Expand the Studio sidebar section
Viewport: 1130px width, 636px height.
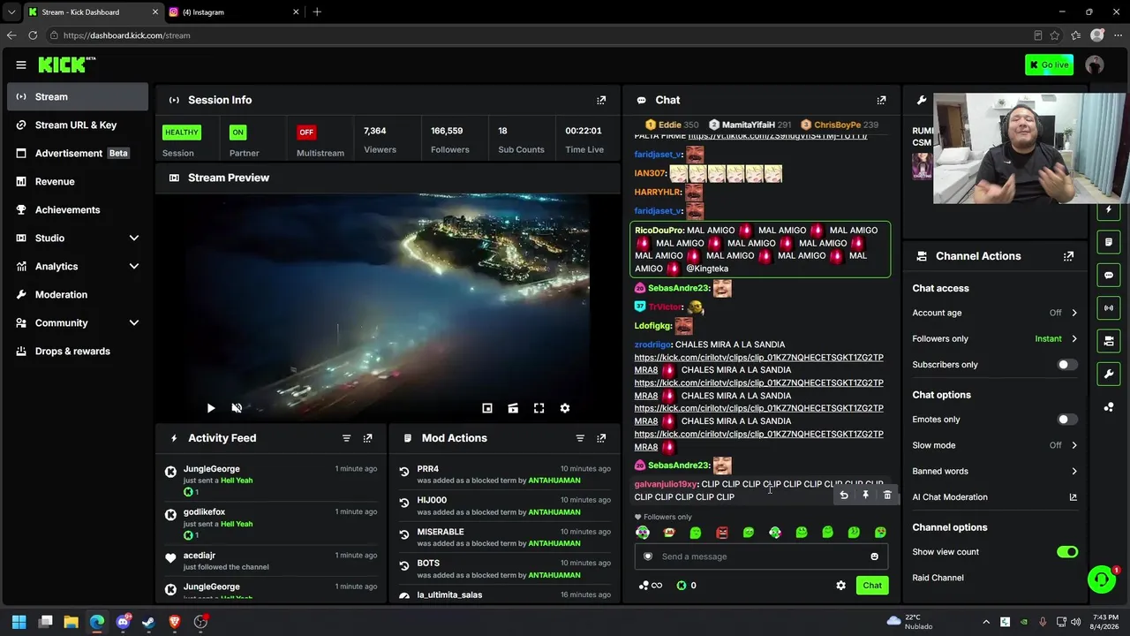134,238
